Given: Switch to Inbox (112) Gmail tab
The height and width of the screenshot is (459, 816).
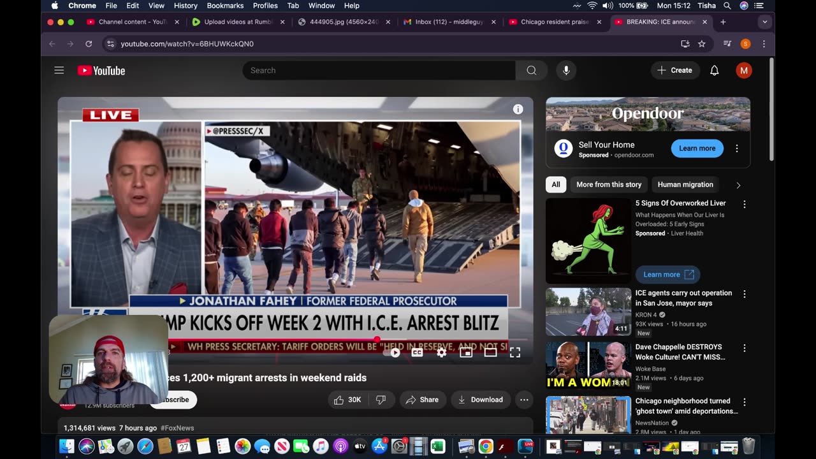Looking at the screenshot, I should point(449,22).
